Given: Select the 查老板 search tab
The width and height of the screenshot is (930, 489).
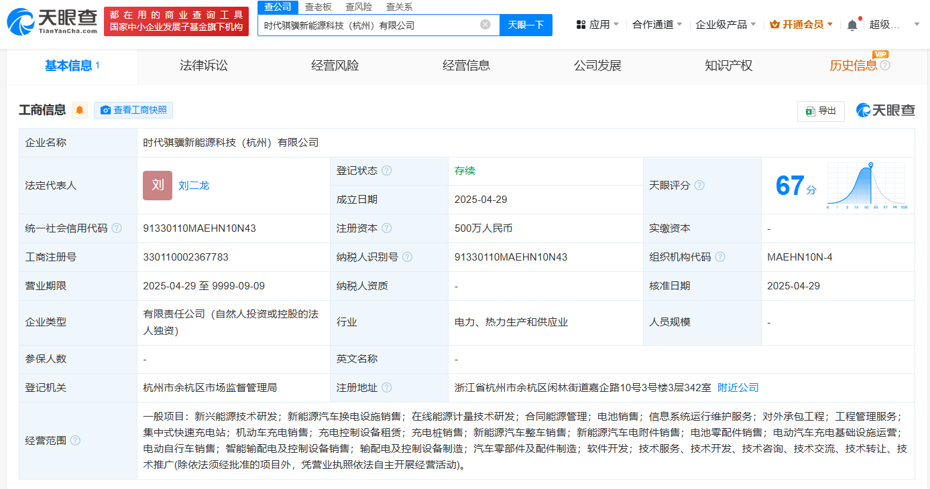Looking at the screenshot, I should click(x=318, y=7).
